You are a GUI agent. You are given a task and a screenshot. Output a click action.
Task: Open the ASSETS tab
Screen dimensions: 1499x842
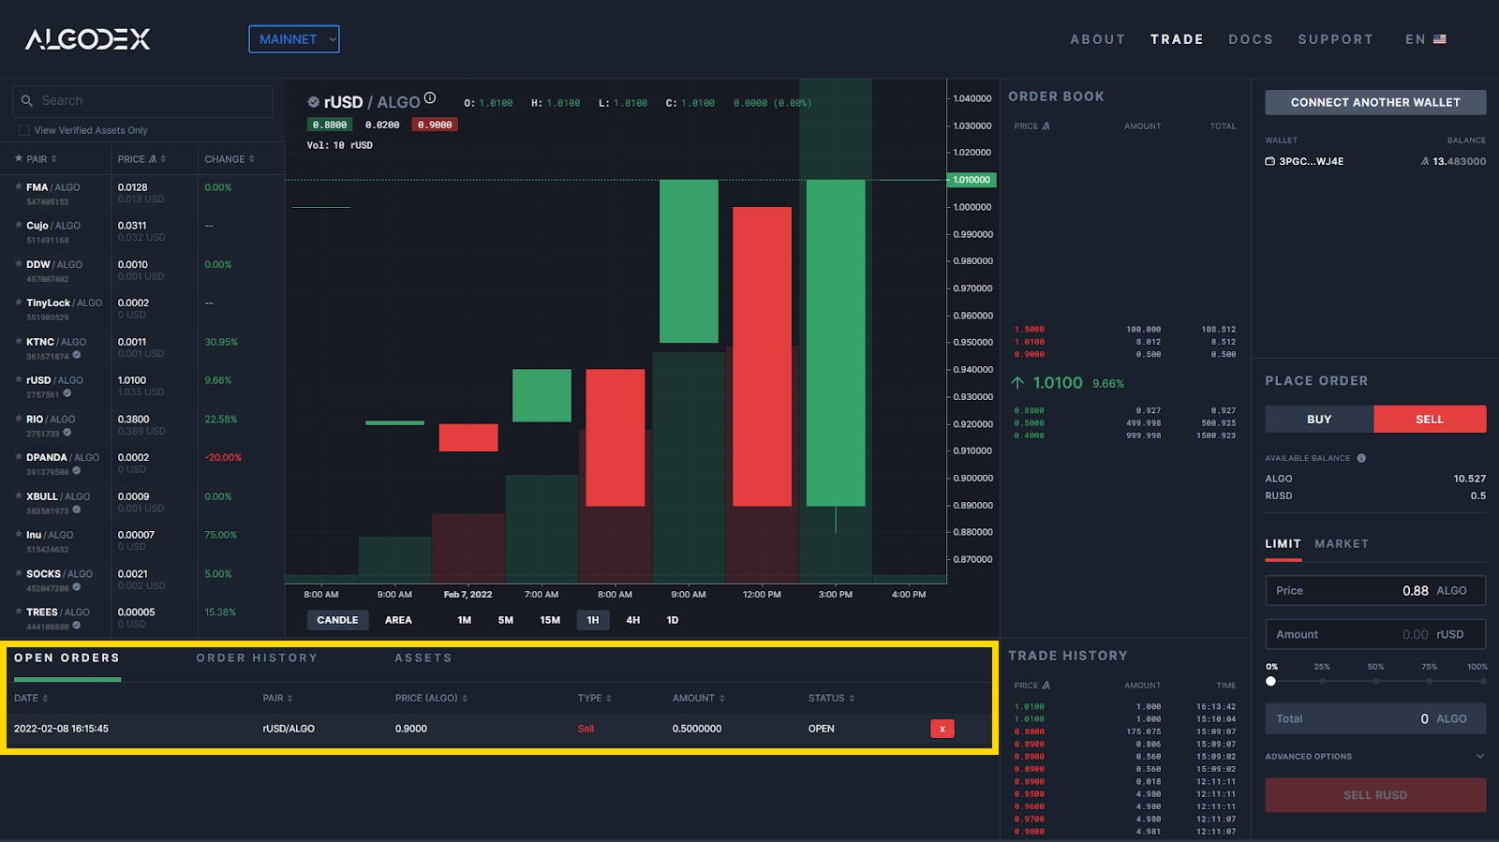[423, 658]
